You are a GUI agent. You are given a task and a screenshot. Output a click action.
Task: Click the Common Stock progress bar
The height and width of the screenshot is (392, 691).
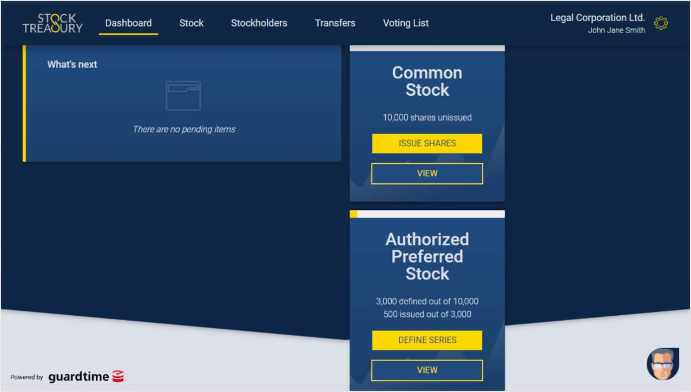(427, 48)
